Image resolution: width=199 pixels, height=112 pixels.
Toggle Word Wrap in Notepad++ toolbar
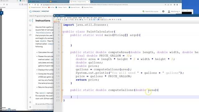(94, 19)
